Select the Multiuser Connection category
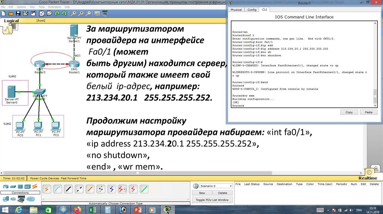Screen dimensions: 383x214 (31, 199)
